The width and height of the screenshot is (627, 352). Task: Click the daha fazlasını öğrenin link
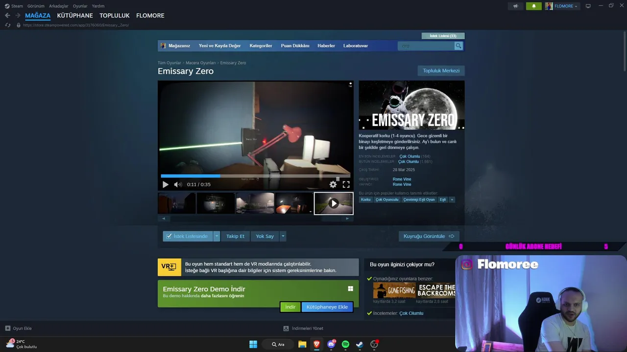[x=222, y=296]
